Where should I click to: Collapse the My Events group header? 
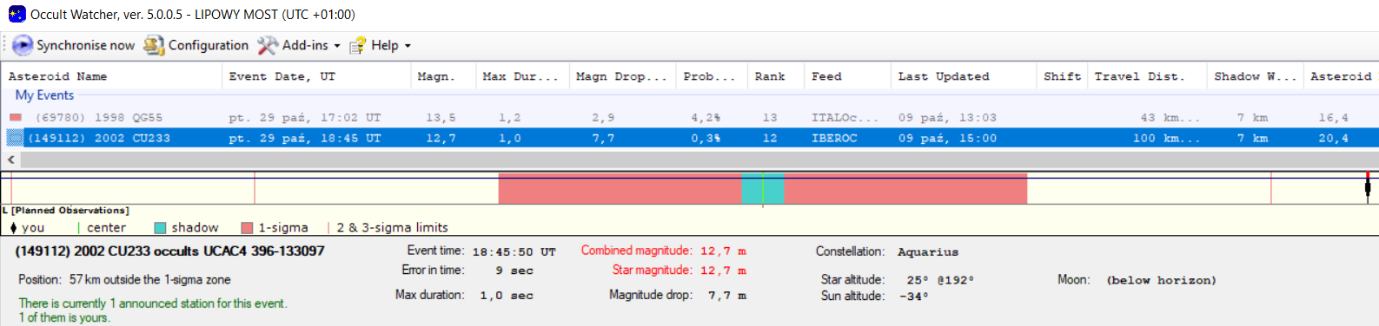[x=44, y=95]
